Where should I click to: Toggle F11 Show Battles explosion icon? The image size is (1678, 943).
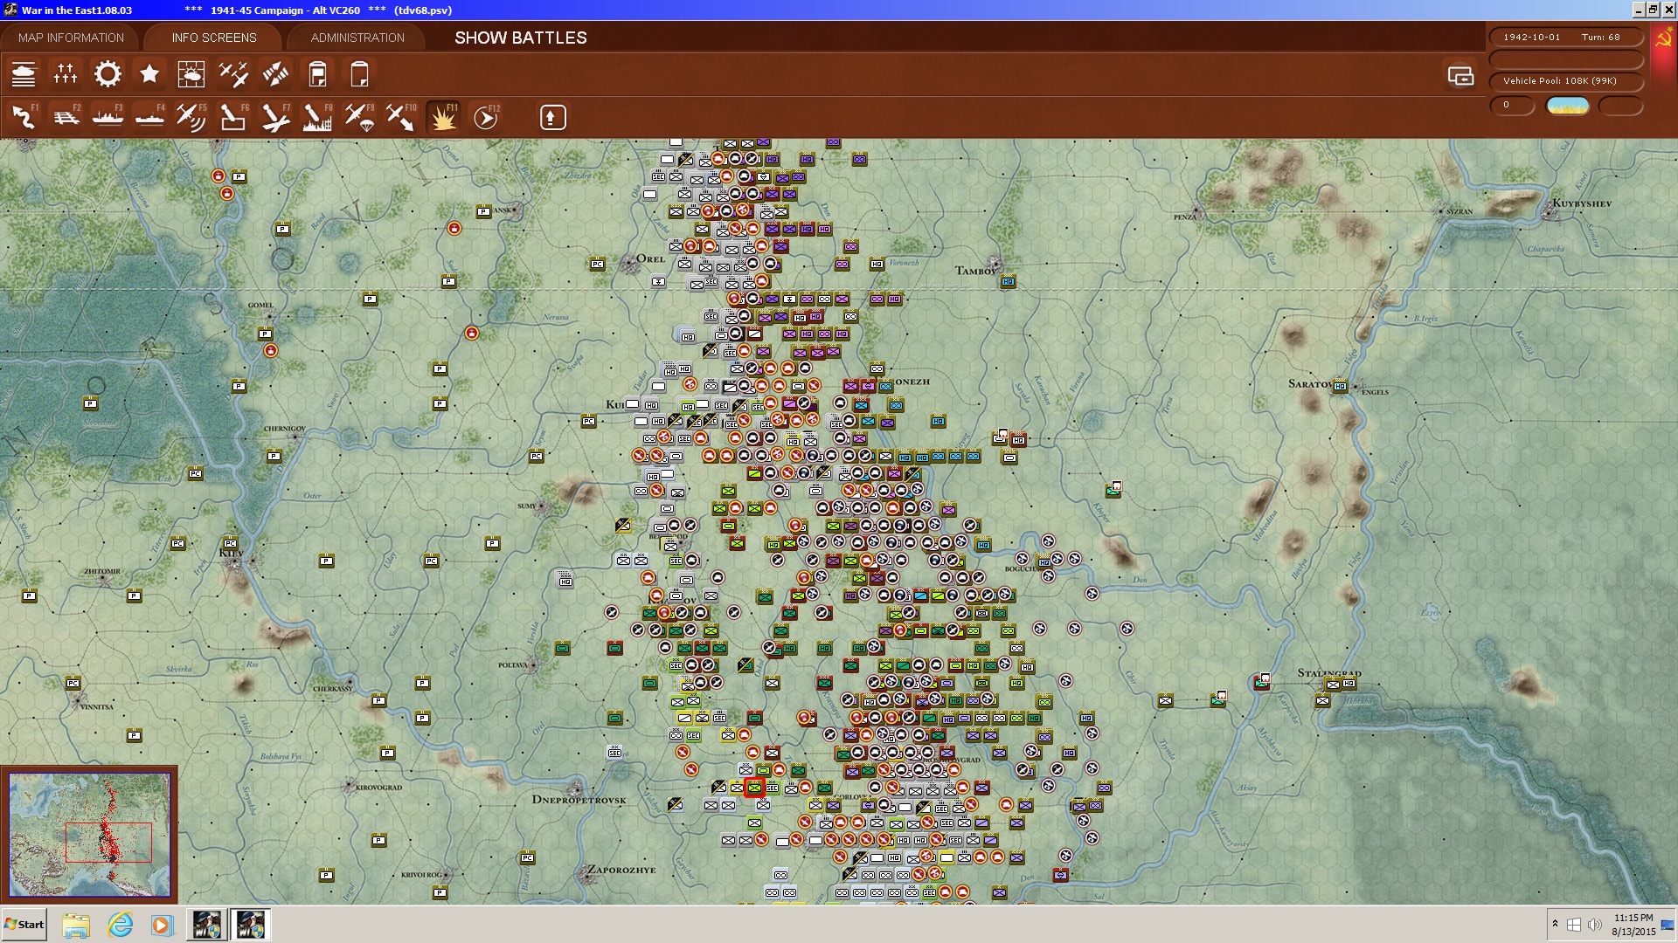tap(443, 117)
